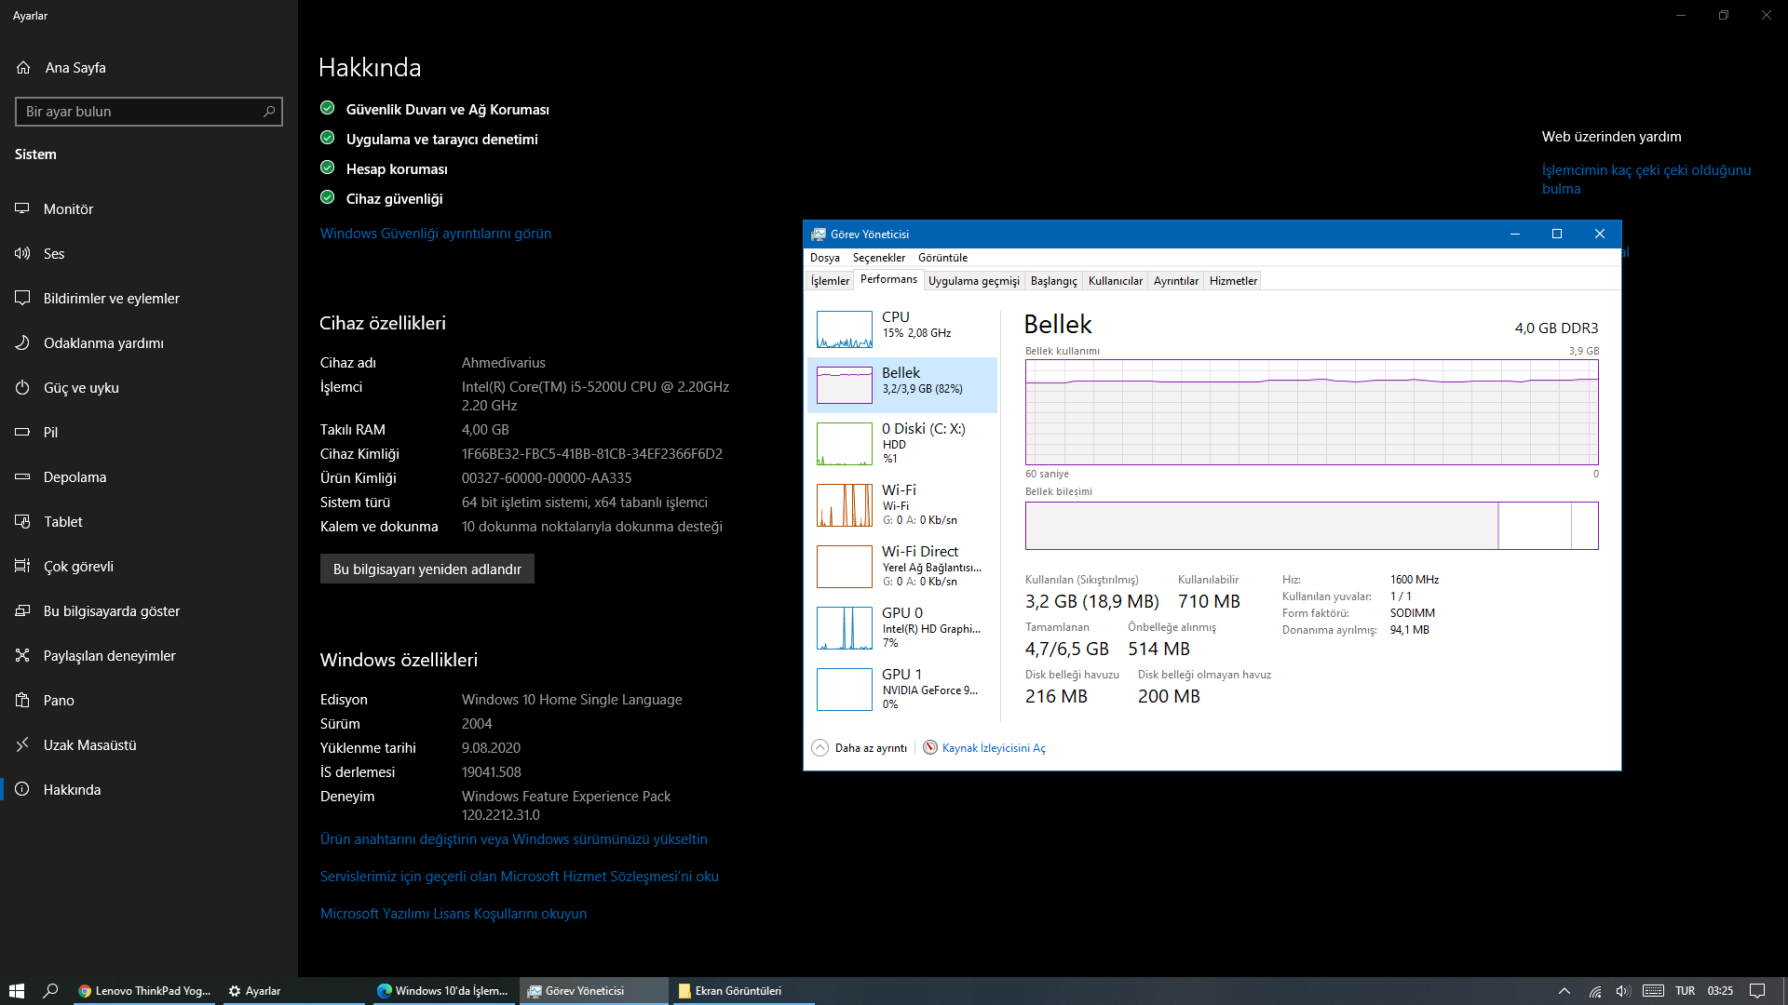Select Wi-Fi network graph in Task Manager
The image size is (1788, 1005).
pyautogui.click(x=844, y=505)
